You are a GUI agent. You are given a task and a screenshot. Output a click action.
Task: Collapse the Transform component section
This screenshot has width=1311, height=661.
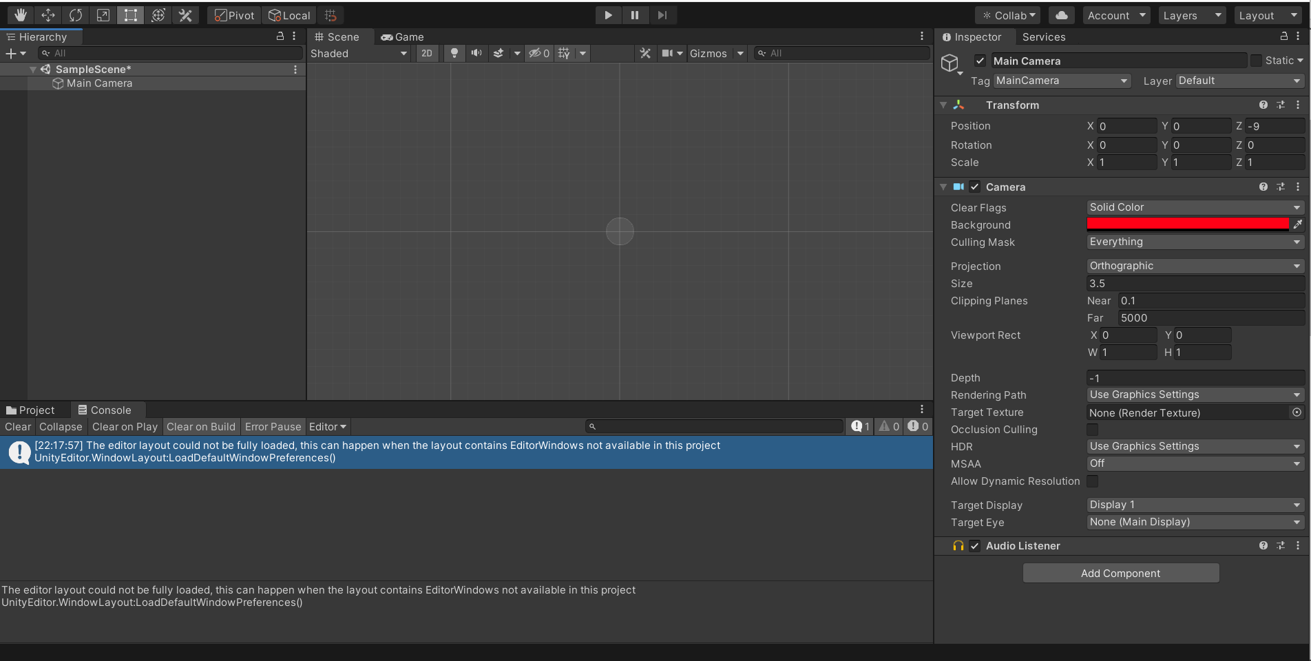[943, 105]
